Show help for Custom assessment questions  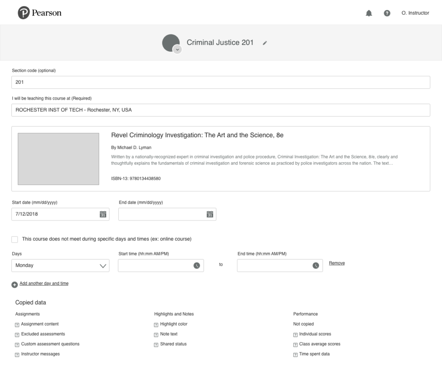click(x=17, y=344)
